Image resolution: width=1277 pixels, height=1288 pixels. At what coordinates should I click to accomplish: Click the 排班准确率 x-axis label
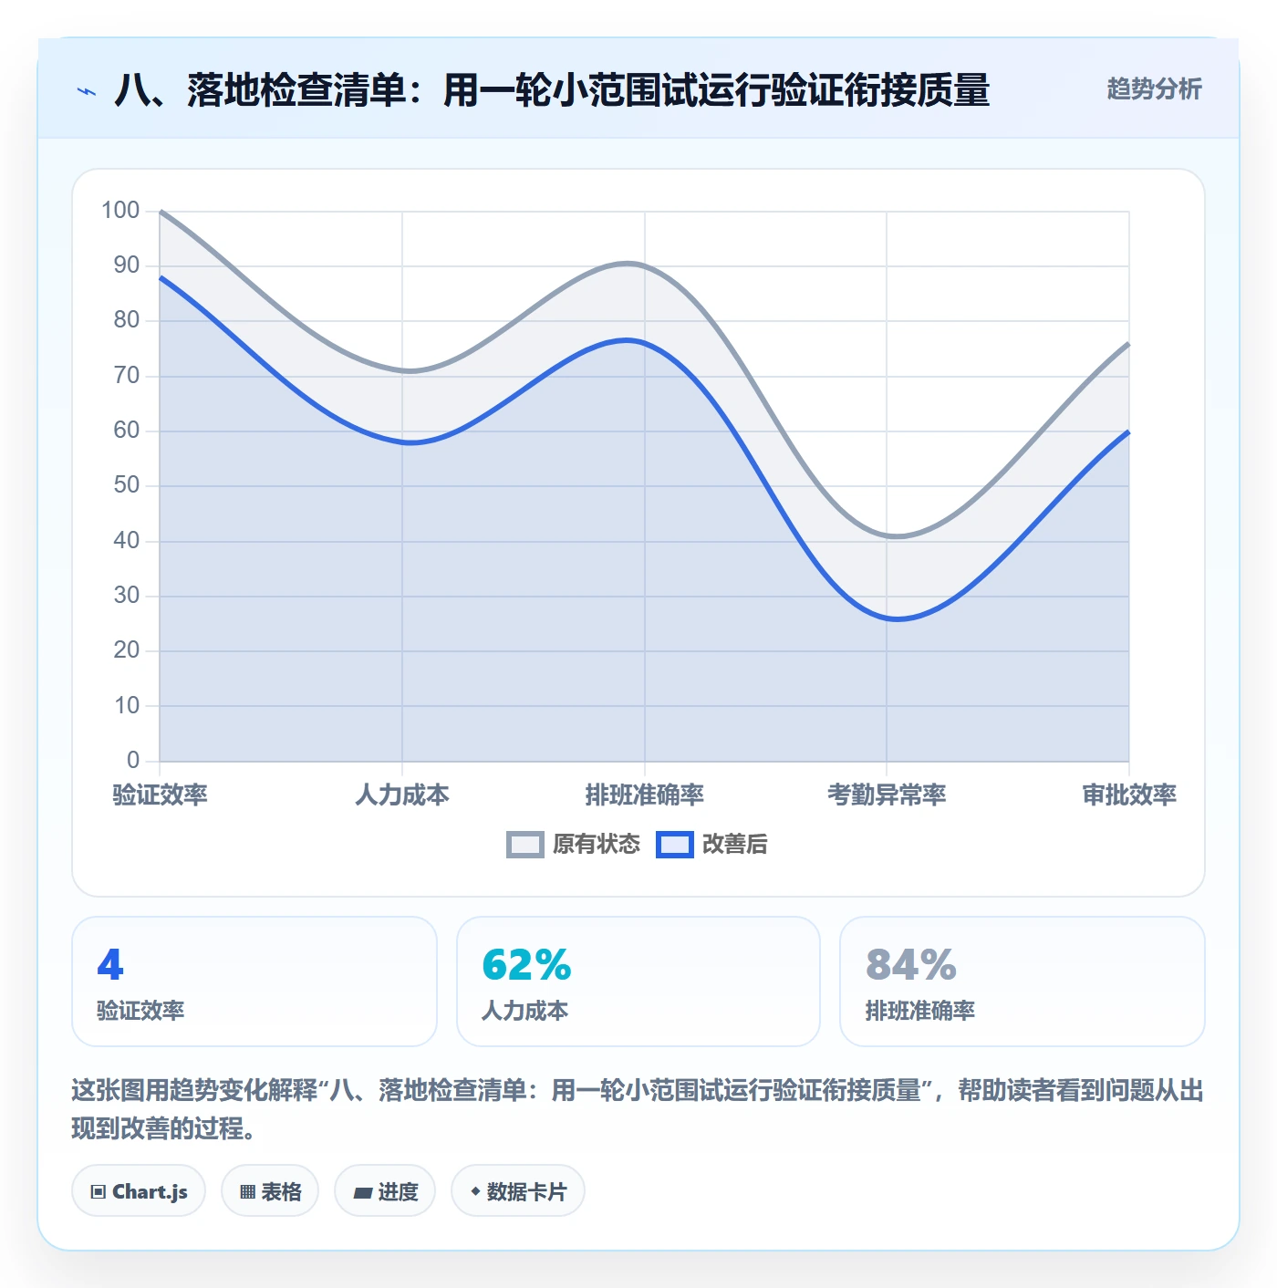pos(645,795)
